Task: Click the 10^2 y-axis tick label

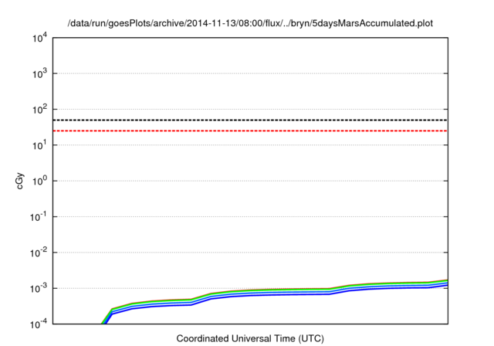Action: (x=40, y=110)
